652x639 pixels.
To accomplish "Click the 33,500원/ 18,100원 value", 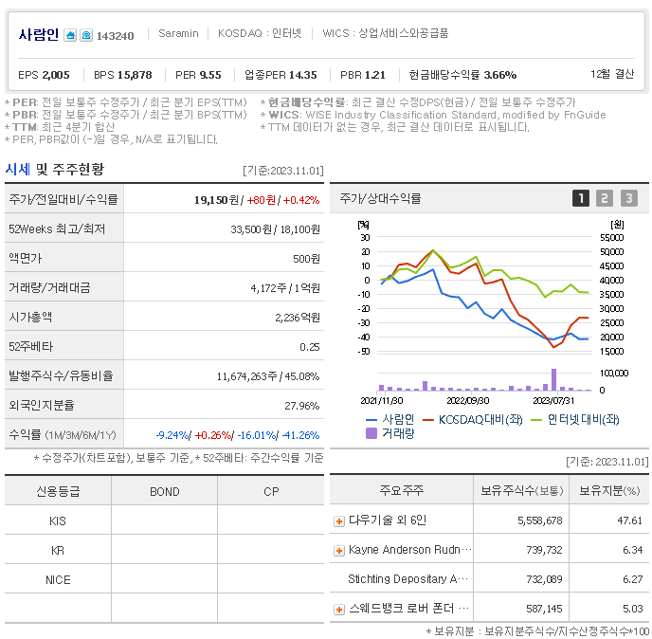I will pos(275,229).
